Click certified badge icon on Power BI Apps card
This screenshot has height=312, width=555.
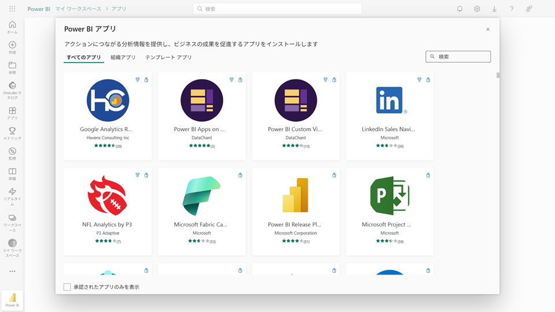231,80
